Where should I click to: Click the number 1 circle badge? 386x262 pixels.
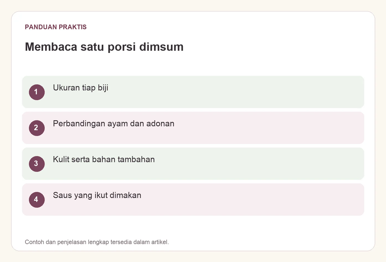(37, 92)
